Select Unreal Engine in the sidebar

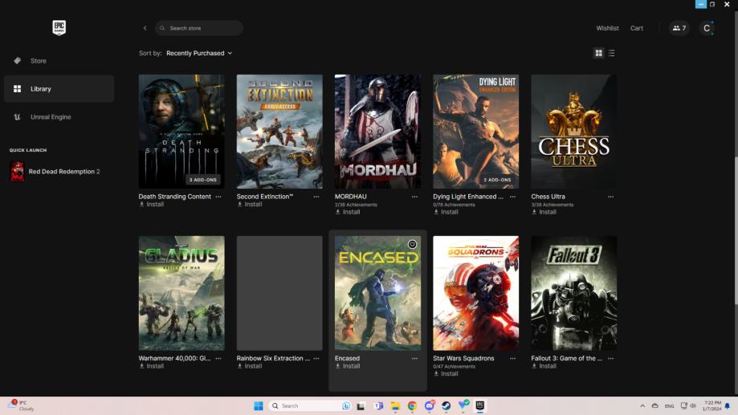(50, 117)
